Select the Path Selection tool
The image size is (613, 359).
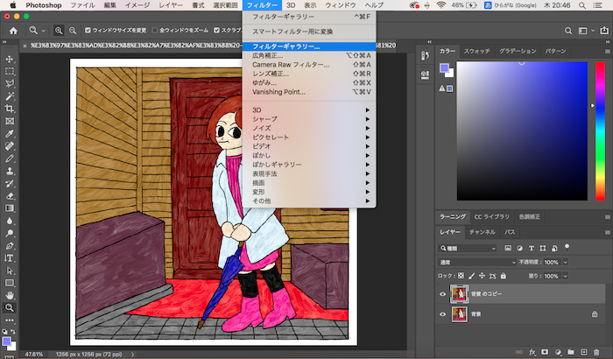point(10,271)
